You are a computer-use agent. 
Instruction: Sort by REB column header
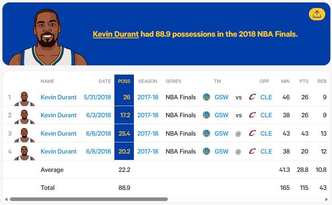pyautogui.click(x=322, y=81)
